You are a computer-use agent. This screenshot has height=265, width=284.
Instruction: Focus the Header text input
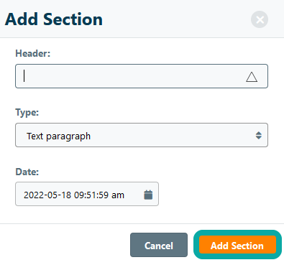pos(142,76)
